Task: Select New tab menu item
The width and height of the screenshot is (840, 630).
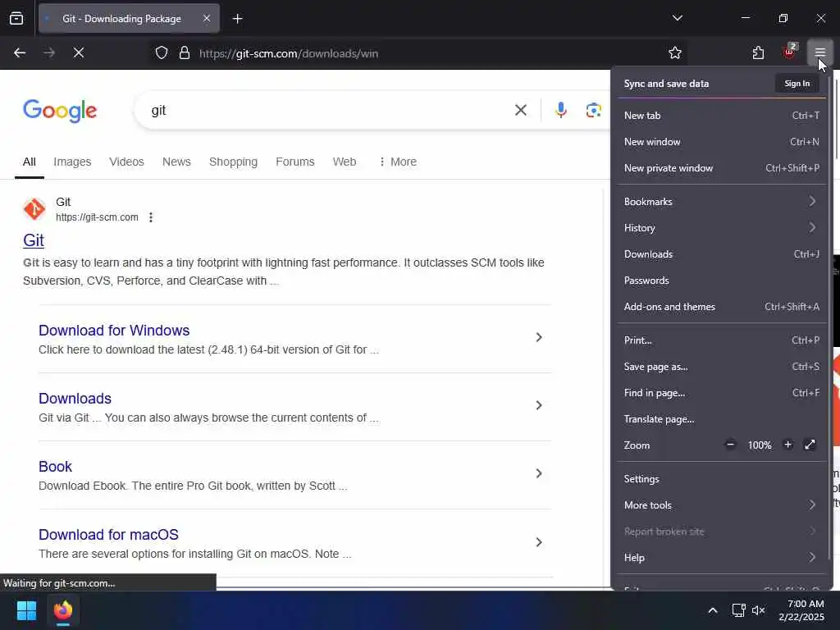Action: [722, 115]
